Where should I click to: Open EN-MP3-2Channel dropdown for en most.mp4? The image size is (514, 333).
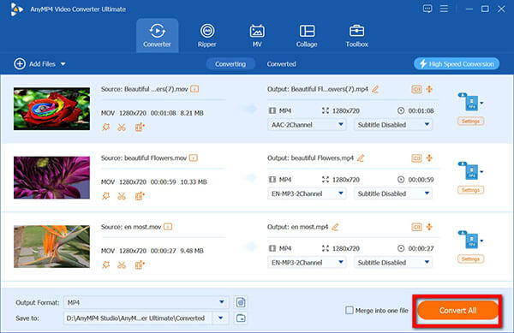pyautogui.click(x=307, y=263)
